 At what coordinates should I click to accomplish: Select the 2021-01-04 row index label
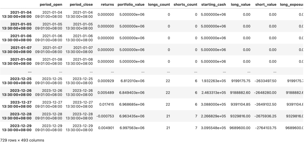(x=18, y=14)
